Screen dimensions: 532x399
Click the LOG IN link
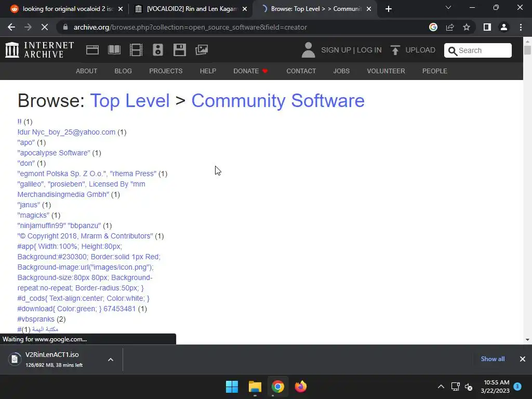[x=369, y=50]
